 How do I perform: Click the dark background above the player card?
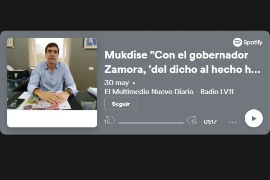coord(135,15)
